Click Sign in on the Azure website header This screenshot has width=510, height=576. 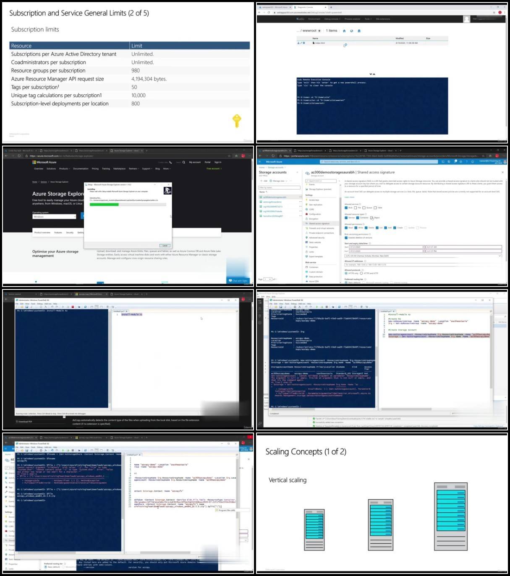(218, 162)
